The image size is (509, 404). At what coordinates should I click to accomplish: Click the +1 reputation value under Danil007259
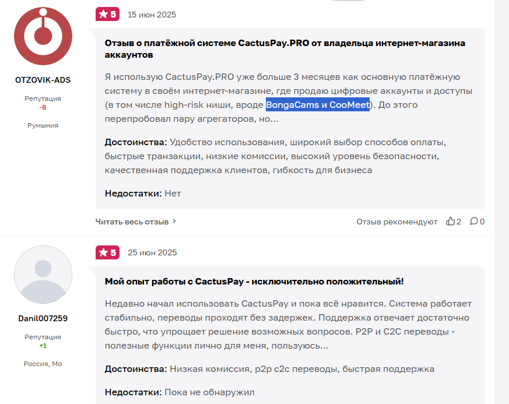(43, 346)
